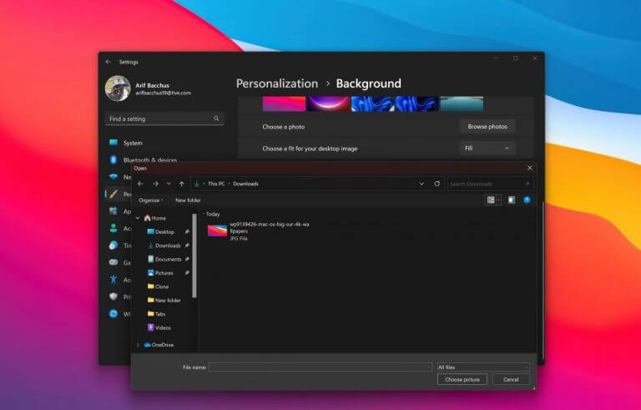Click This PC in address path
The height and width of the screenshot is (410, 641).
216,184
